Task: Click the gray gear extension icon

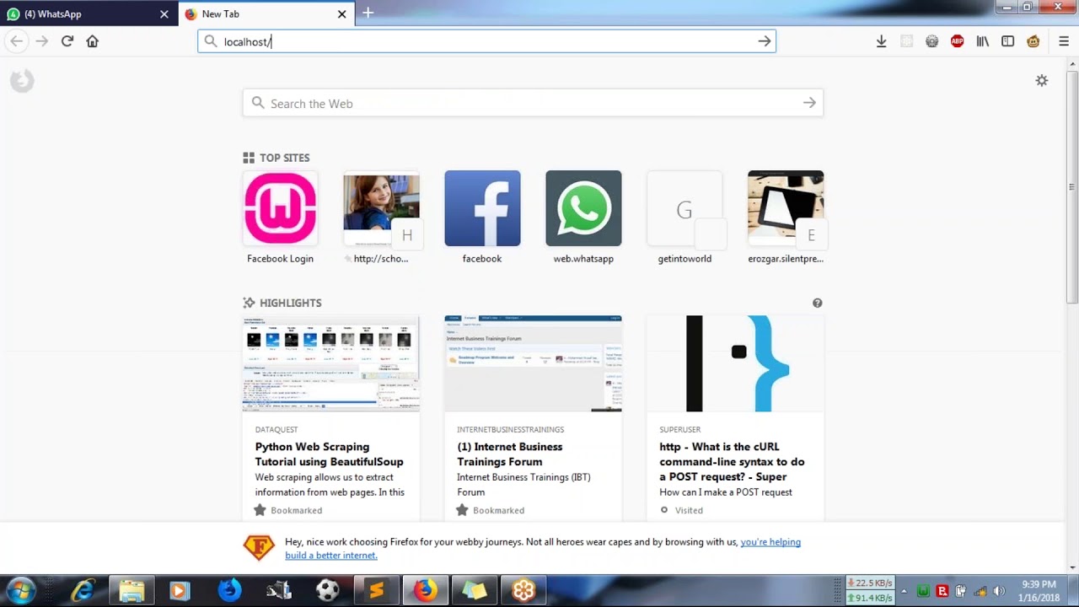Action: (x=931, y=41)
